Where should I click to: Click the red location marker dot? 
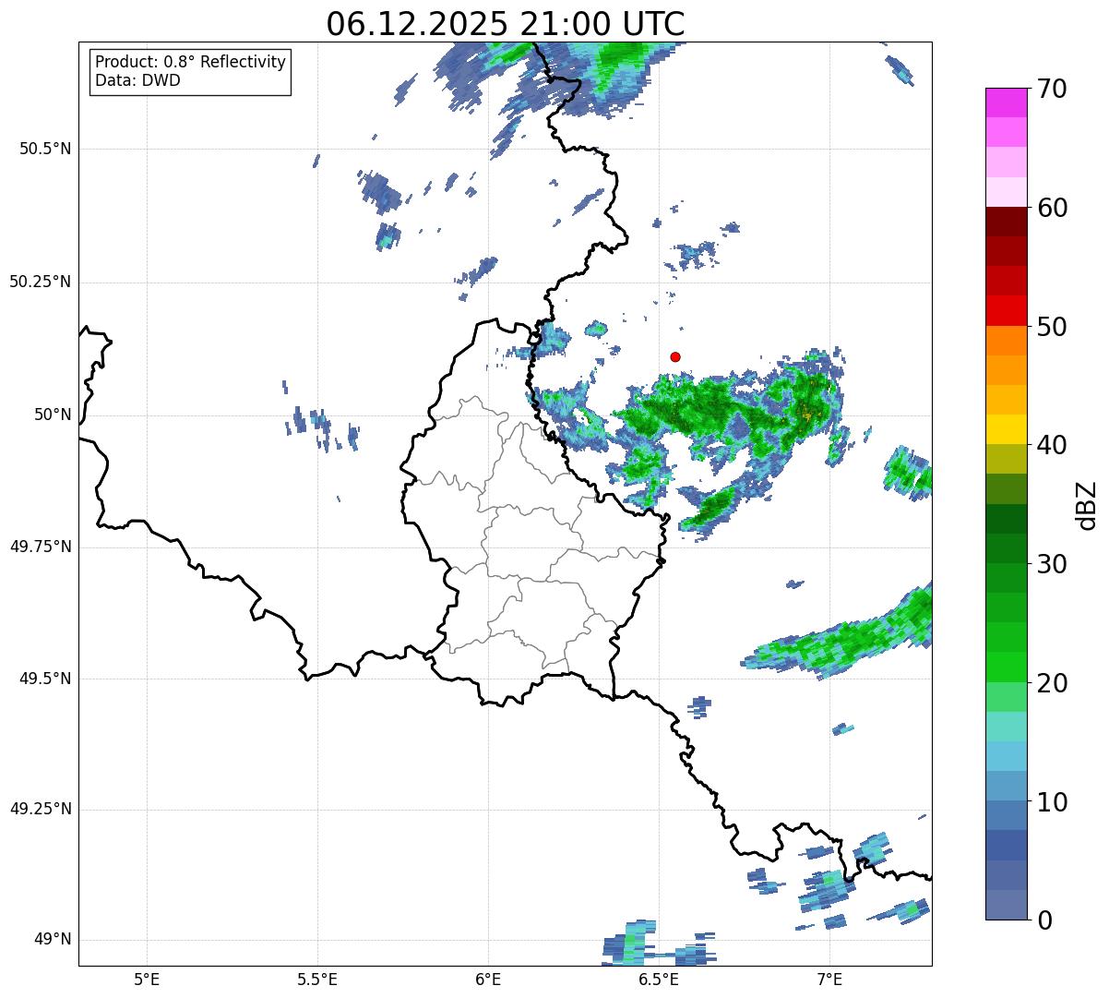coord(675,356)
